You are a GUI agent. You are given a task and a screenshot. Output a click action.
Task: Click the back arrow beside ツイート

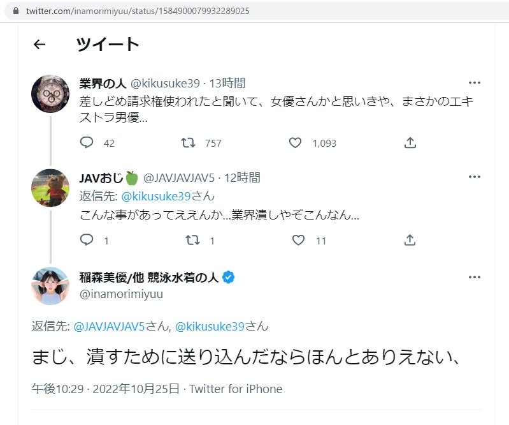(x=39, y=44)
